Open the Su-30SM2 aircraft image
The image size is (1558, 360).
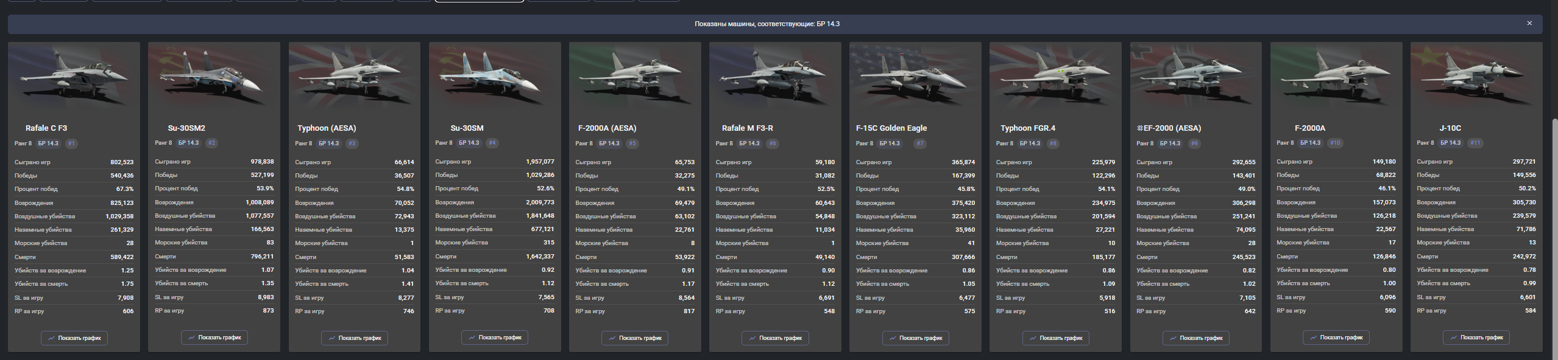coord(214,77)
